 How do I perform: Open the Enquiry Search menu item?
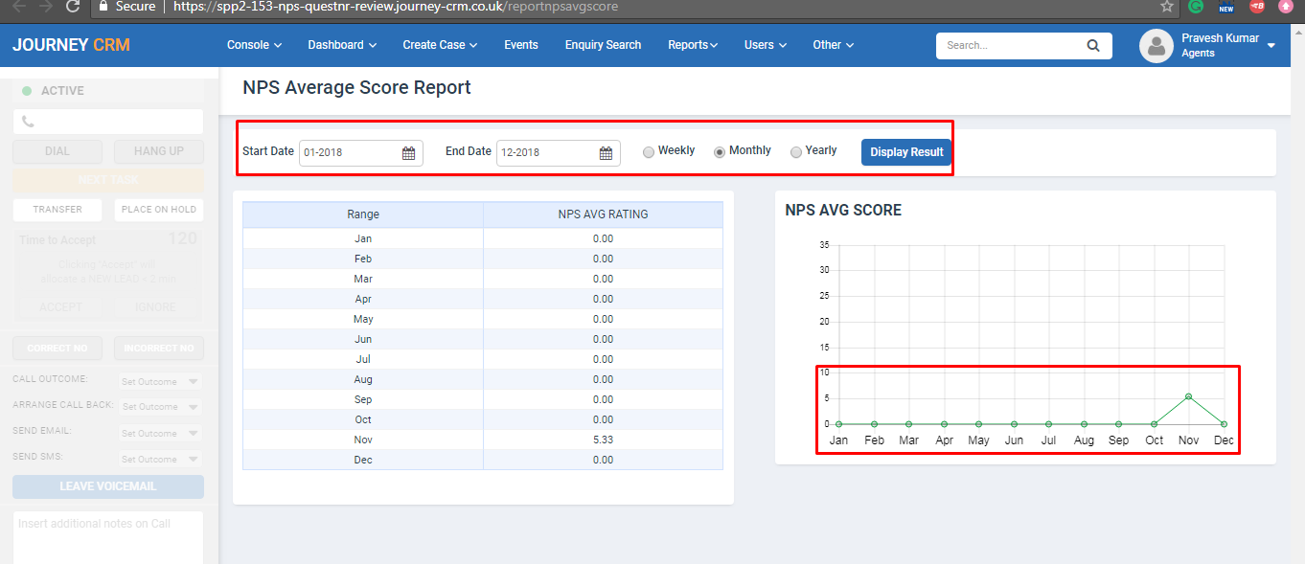click(x=603, y=45)
